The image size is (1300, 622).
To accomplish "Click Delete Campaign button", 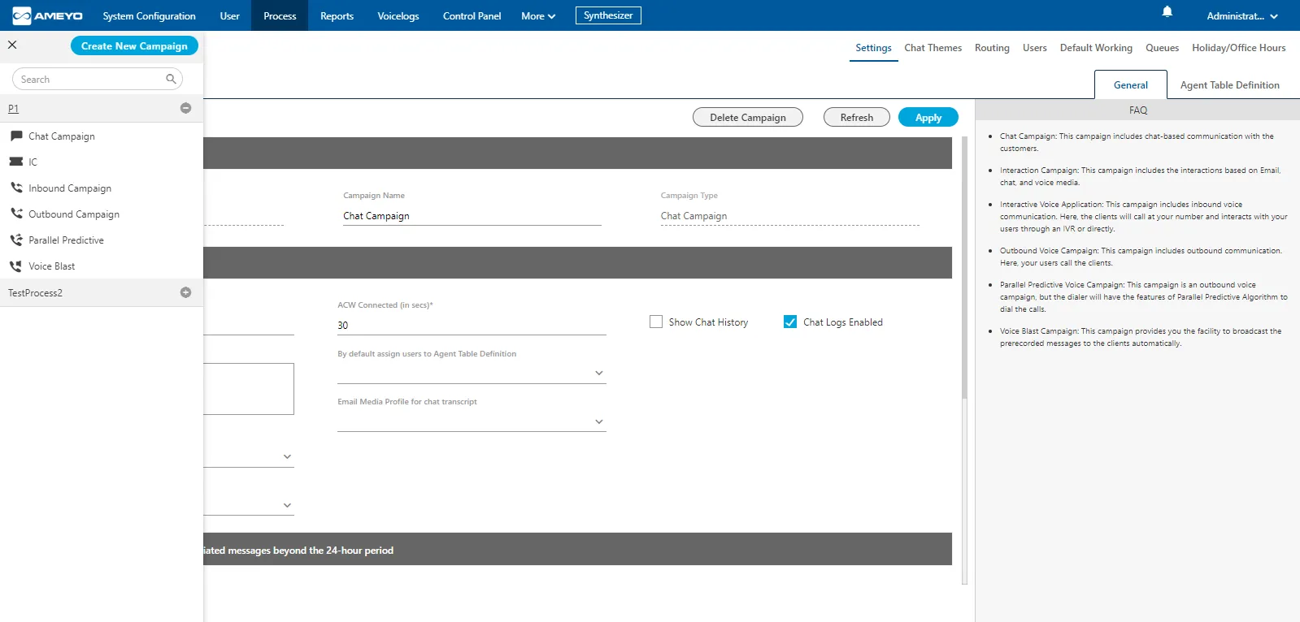I will tap(748, 117).
